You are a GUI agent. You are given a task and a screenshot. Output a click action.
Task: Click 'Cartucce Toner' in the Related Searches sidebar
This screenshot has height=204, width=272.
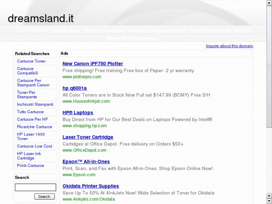pos(31,61)
